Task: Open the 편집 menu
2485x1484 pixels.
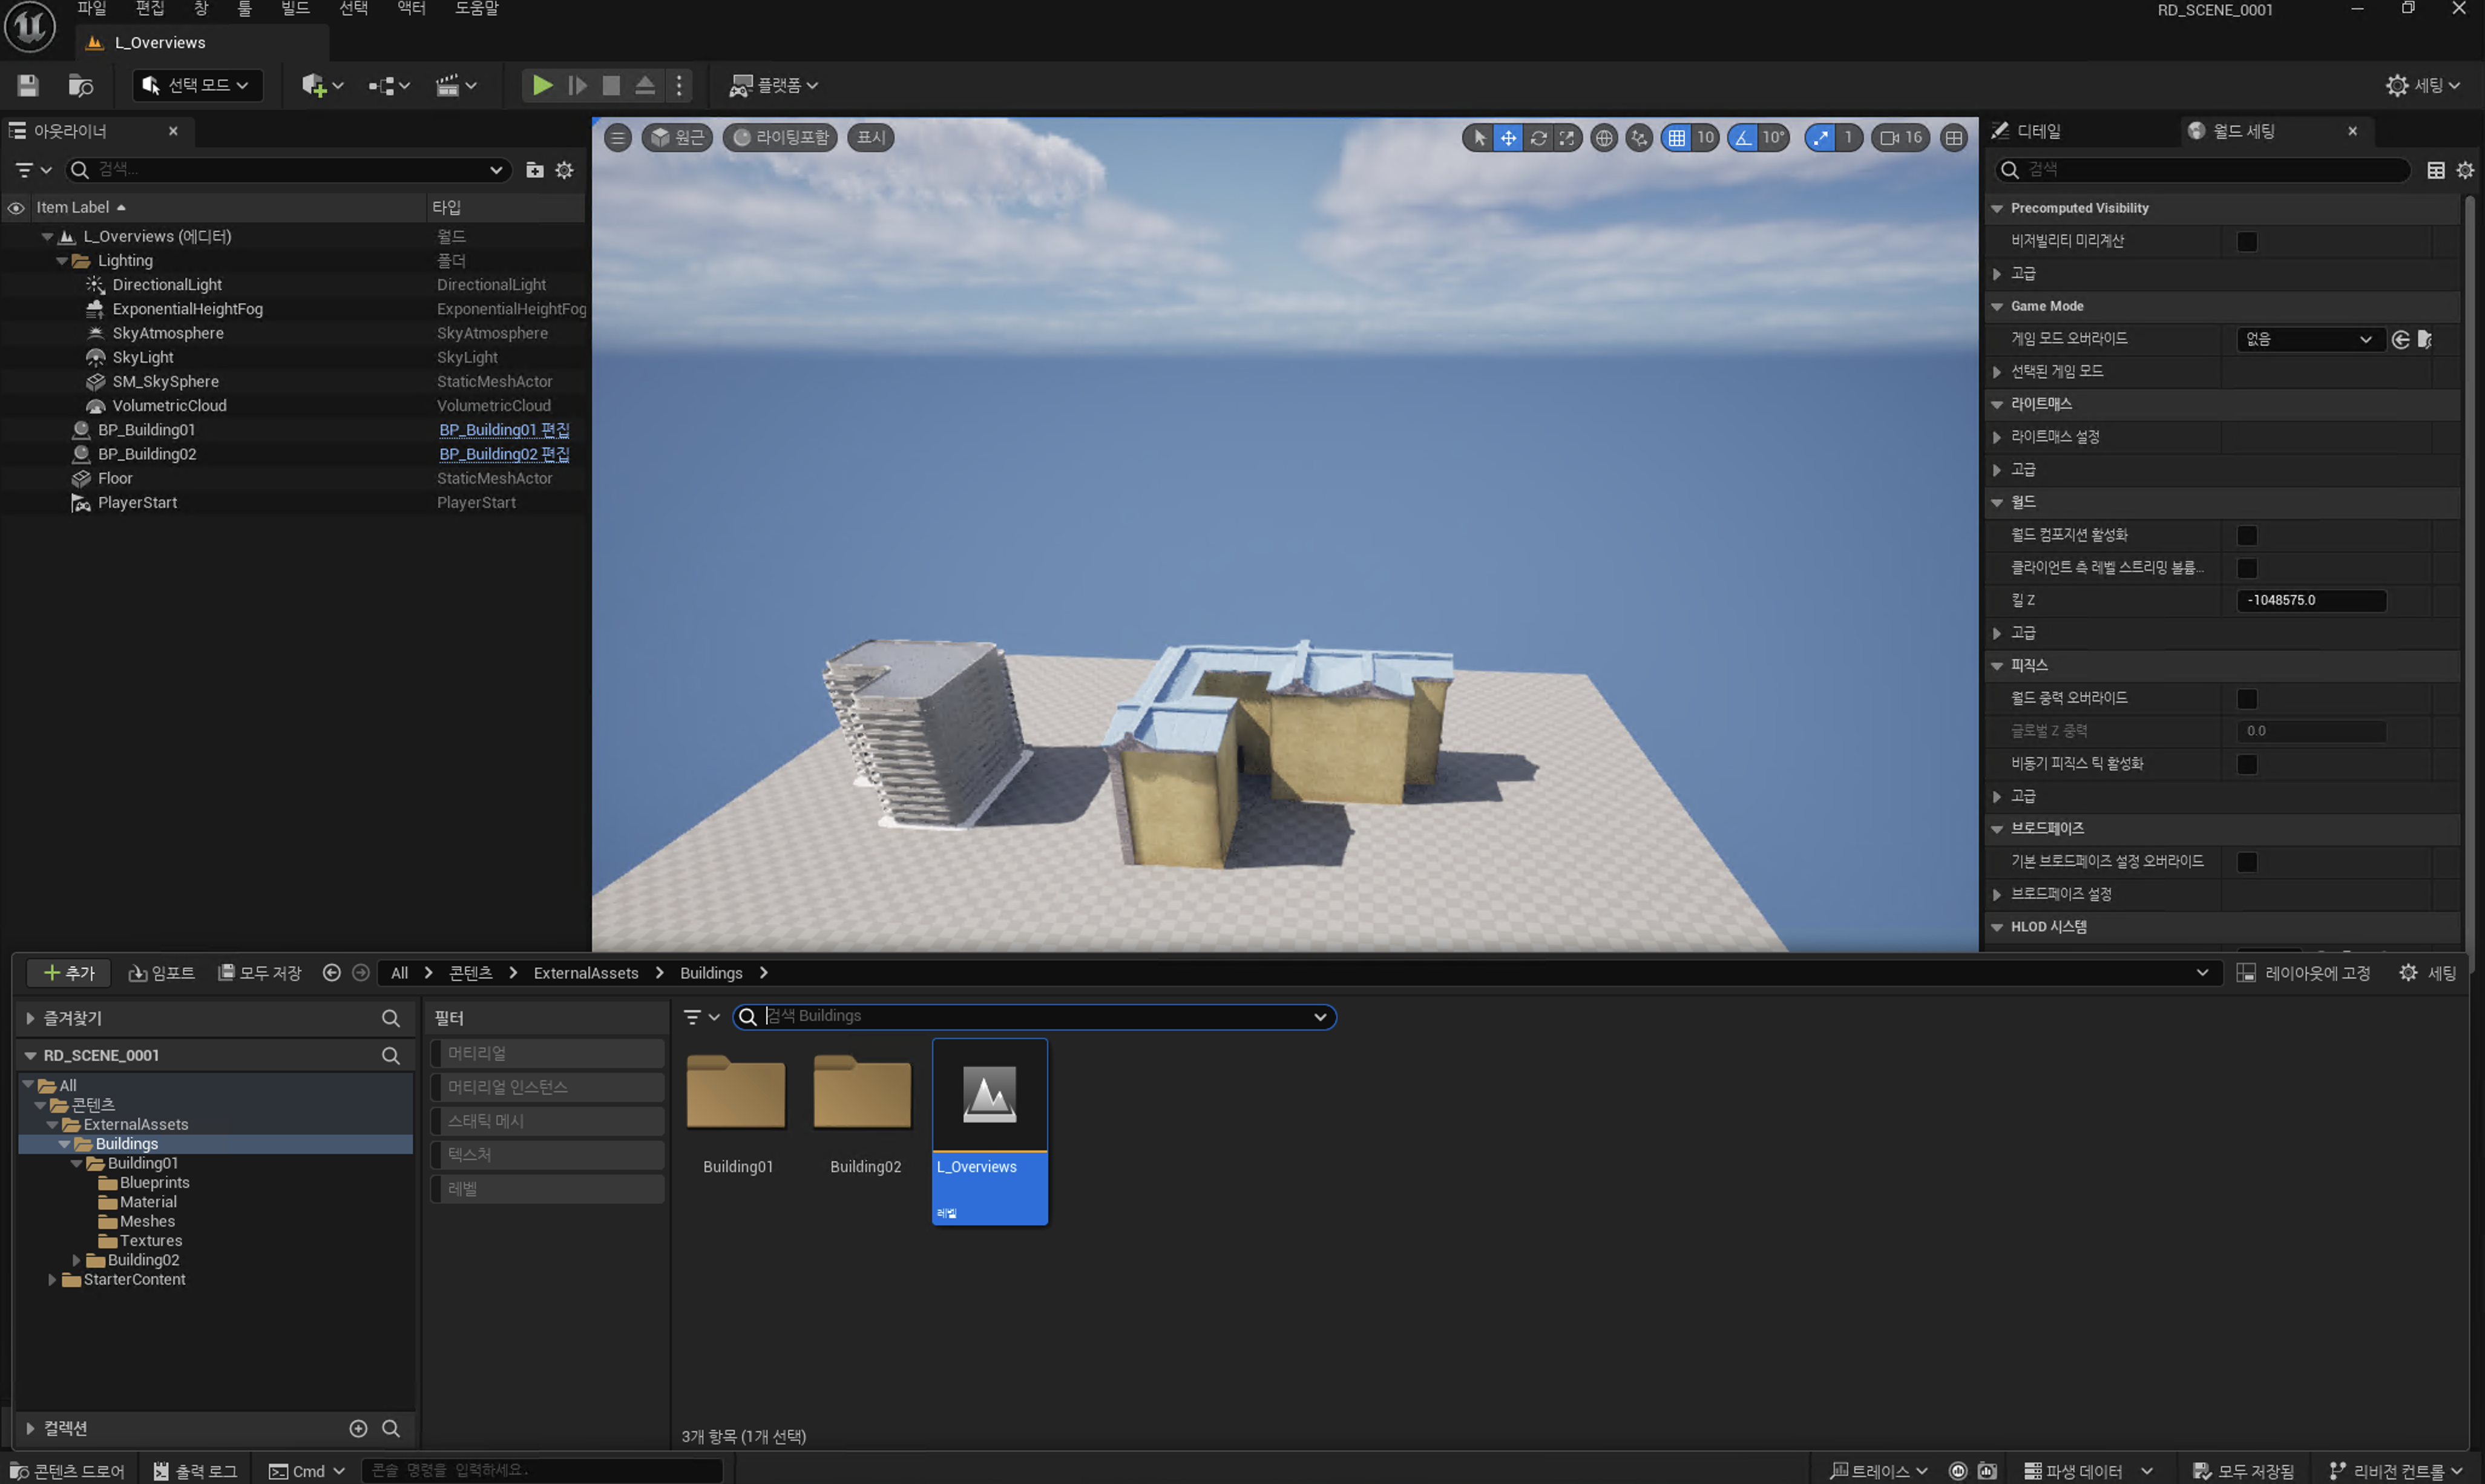Action: (x=150, y=9)
